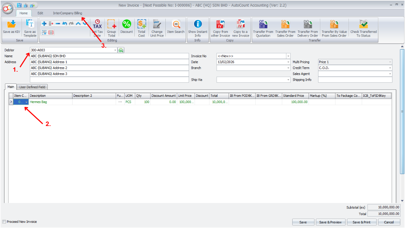Click the Debtor lookup magnifier icon
Image resolution: width=405 pixels, height=228 pixels.
(122, 50)
